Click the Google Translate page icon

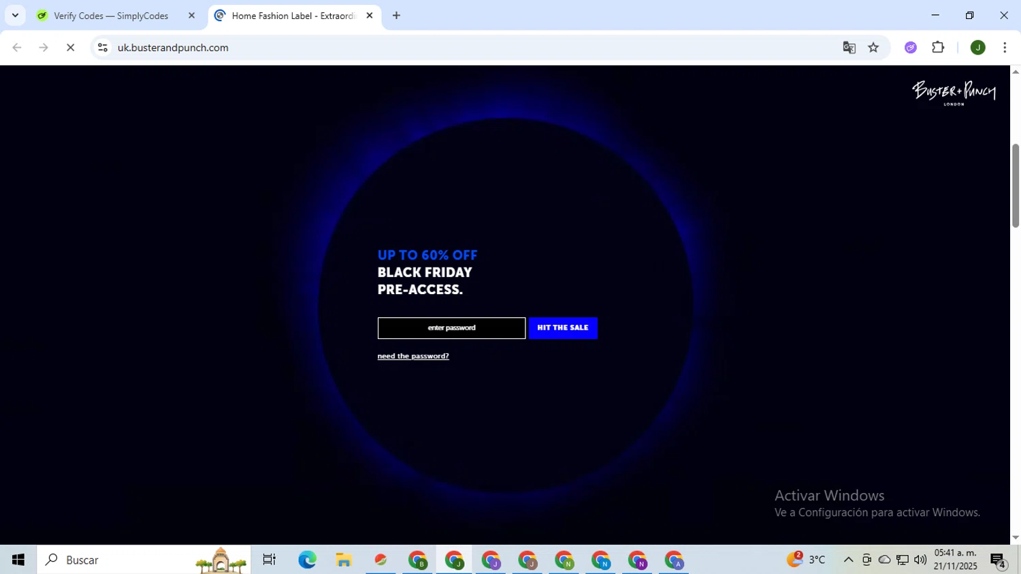click(x=849, y=48)
